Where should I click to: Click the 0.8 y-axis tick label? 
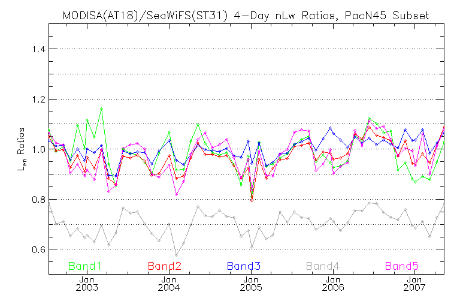[39, 200]
